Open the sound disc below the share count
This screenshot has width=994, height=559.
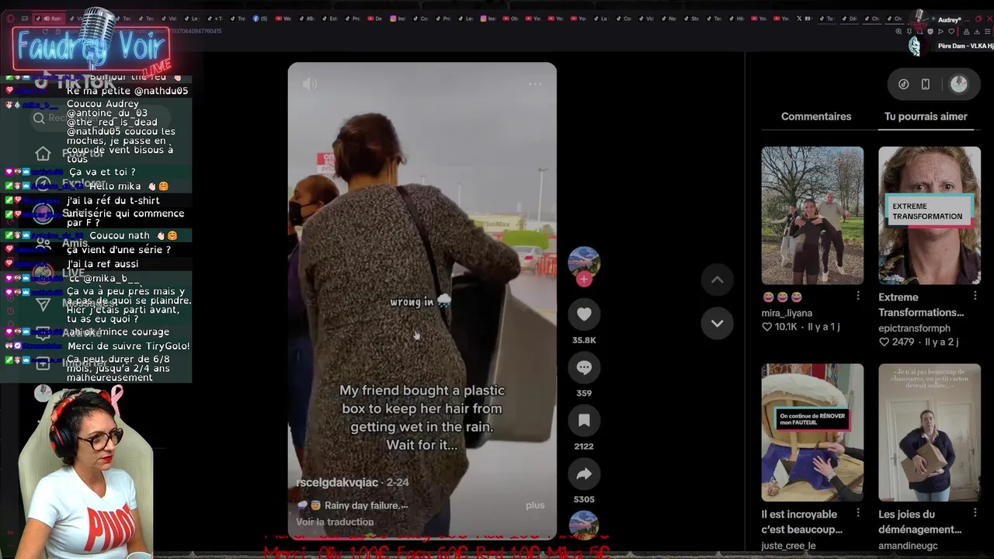pos(584,526)
